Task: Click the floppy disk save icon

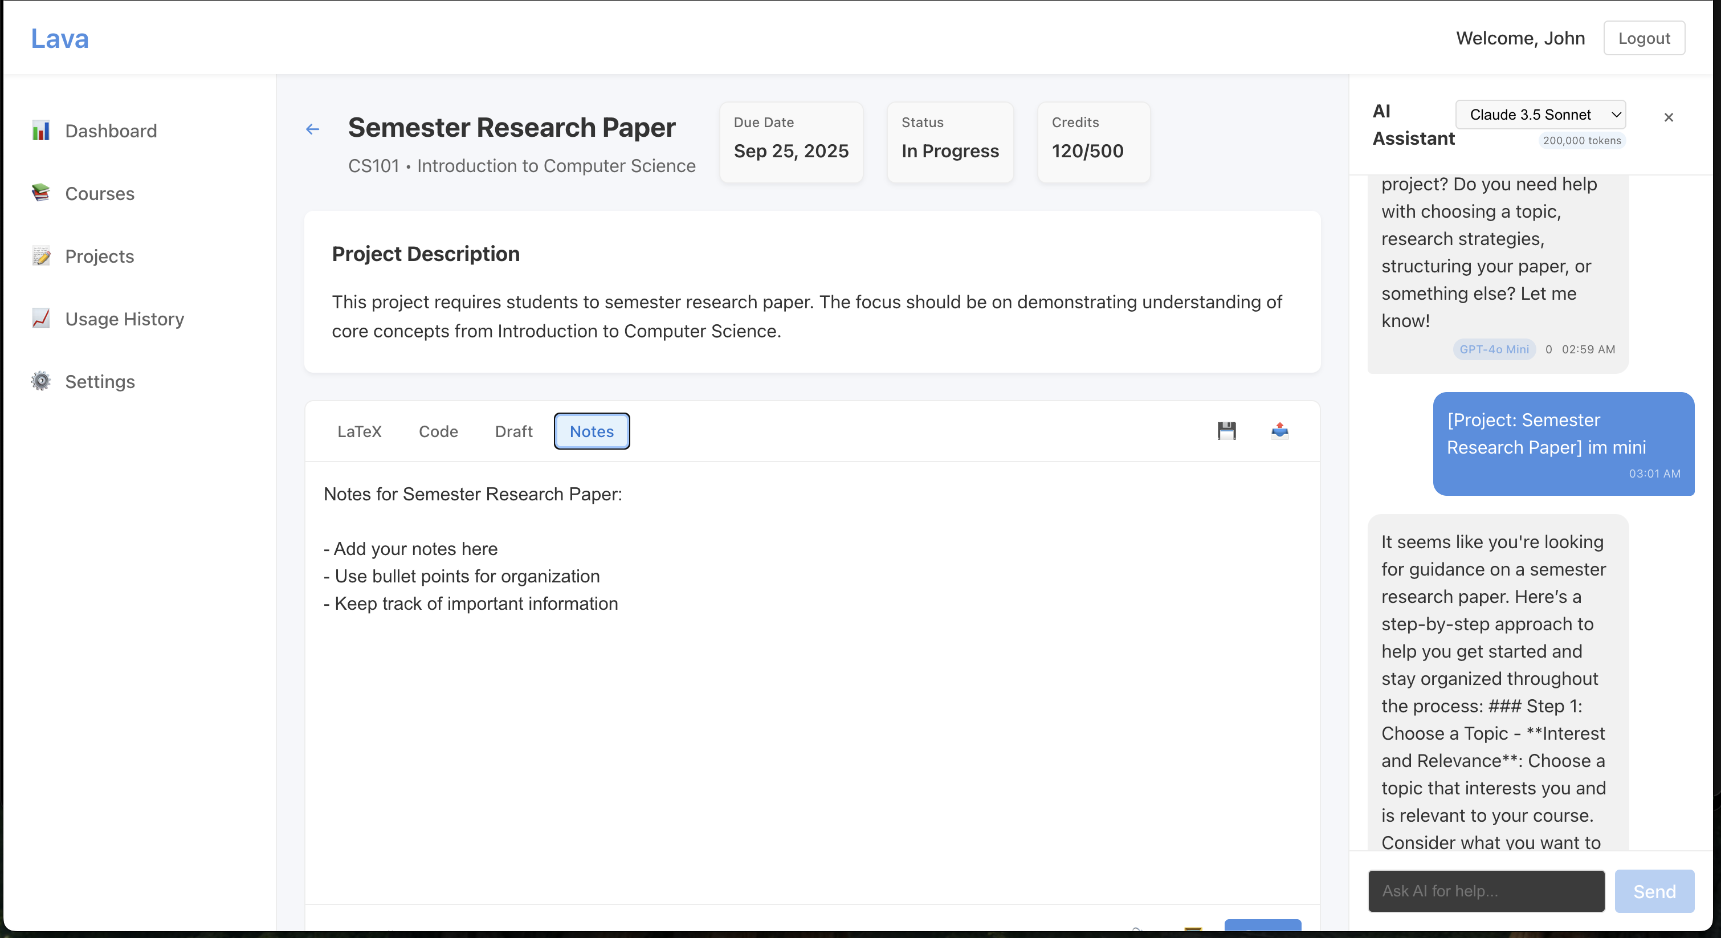Action: 1226,431
